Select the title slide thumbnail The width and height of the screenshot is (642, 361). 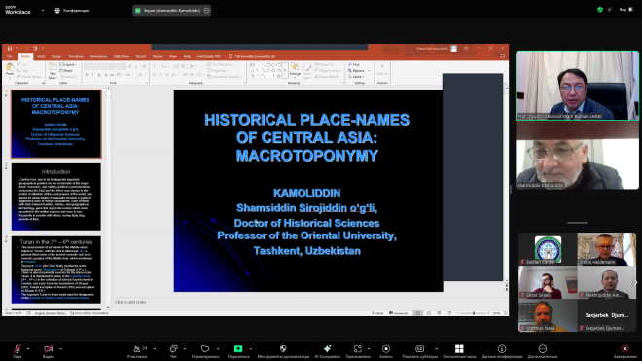coord(56,124)
